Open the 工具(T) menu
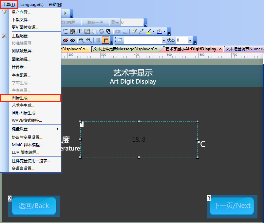This screenshot has height=223, width=264. tap(9, 4)
